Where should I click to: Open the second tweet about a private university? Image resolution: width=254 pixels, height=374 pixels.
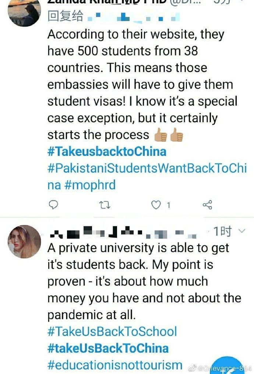click(x=144, y=281)
